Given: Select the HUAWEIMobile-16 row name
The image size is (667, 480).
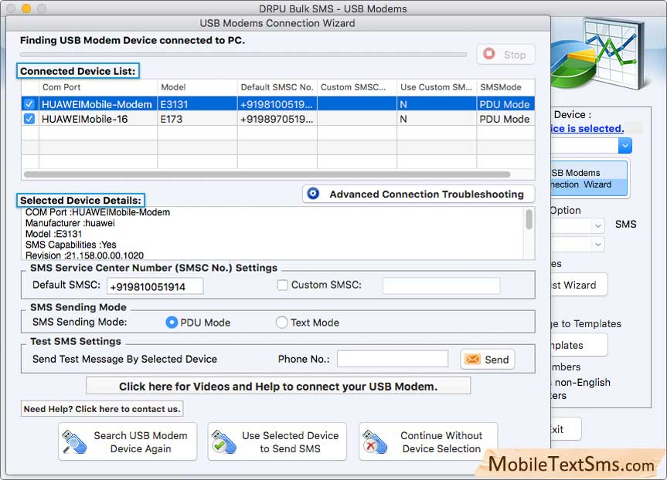Looking at the screenshot, I should coord(85,119).
